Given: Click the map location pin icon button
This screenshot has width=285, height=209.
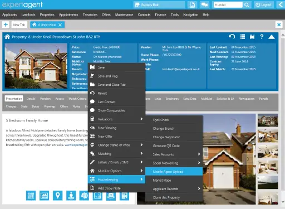Looking at the screenshot, I should 58,196.
